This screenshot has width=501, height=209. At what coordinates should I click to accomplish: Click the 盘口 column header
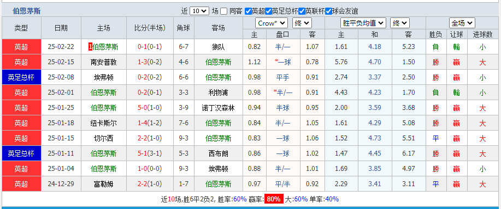pyautogui.click(x=283, y=35)
